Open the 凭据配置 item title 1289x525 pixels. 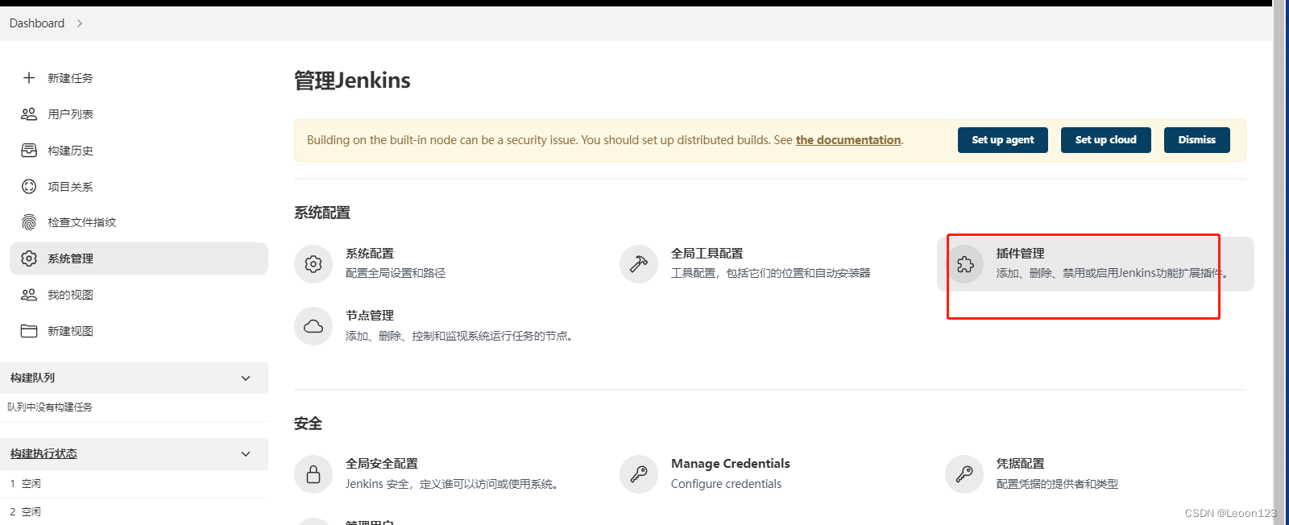[x=1020, y=464]
